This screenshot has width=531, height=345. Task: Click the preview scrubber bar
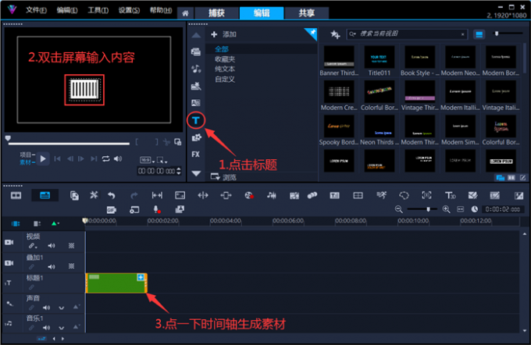pos(69,144)
